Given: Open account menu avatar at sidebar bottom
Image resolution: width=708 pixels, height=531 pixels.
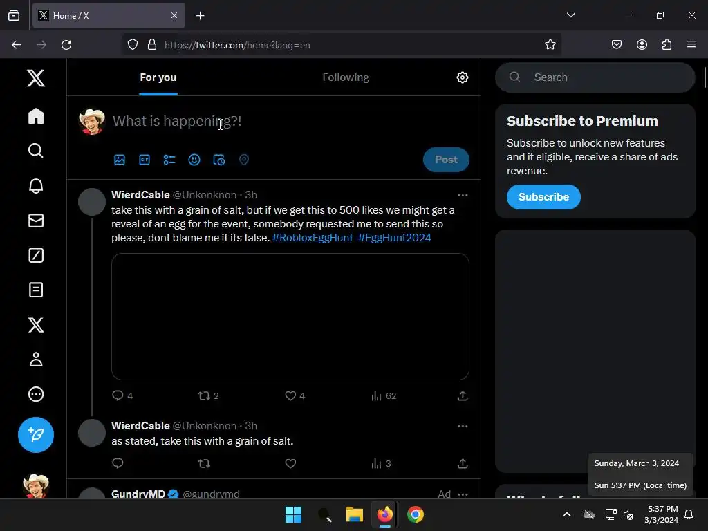Looking at the screenshot, I should coord(36,485).
